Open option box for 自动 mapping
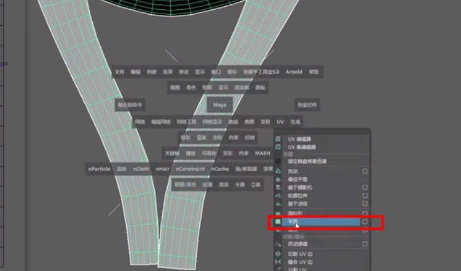The height and width of the screenshot is (271, 461). click(x=364, y=171)
